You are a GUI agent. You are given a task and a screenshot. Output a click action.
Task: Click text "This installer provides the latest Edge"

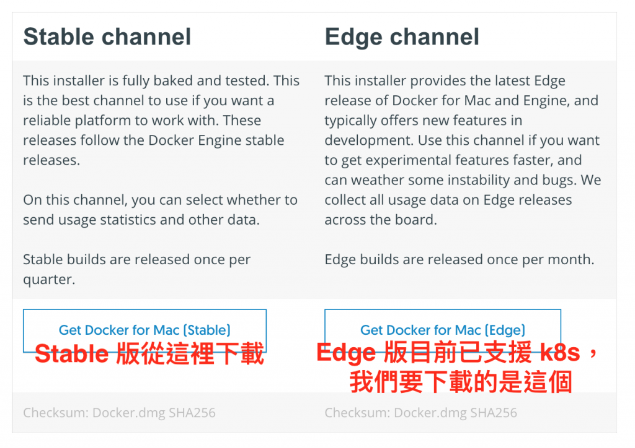click(x=445, y=80)
